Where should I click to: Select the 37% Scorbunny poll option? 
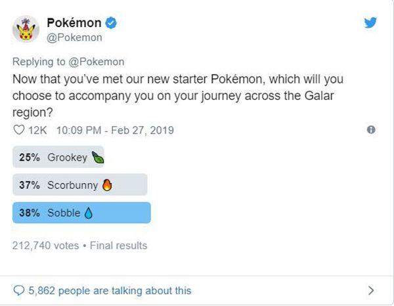[x=80, y=185]
